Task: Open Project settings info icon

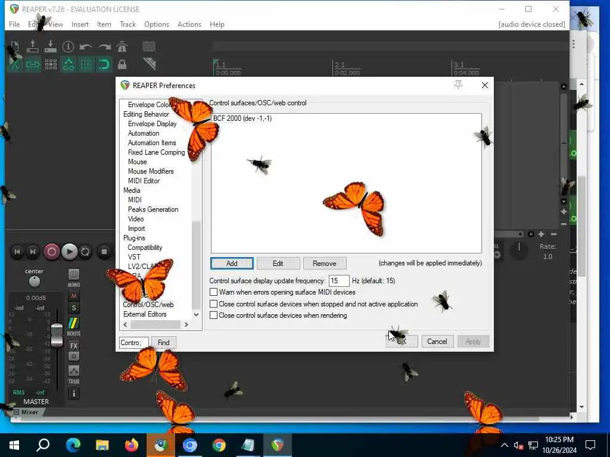Action: coord(68,46)
